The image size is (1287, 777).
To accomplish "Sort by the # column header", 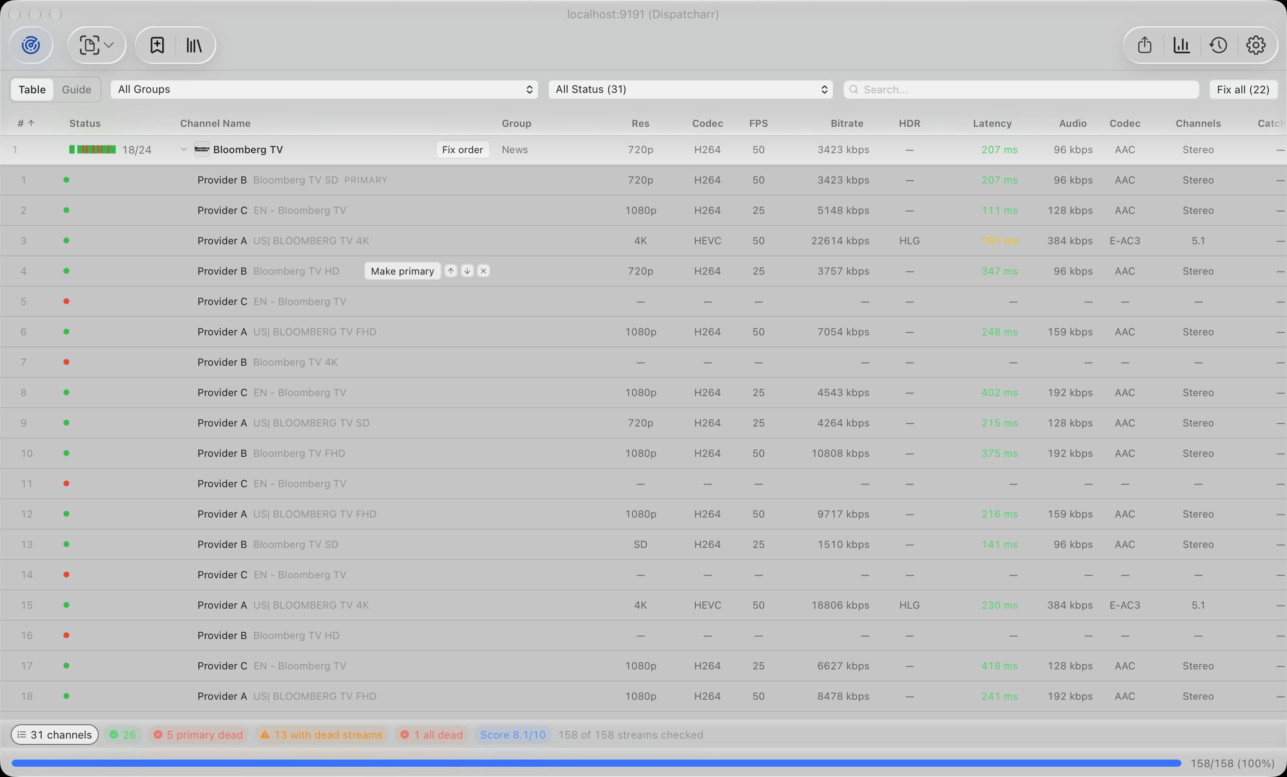I will pyautogui.click(x=25, y=123).
